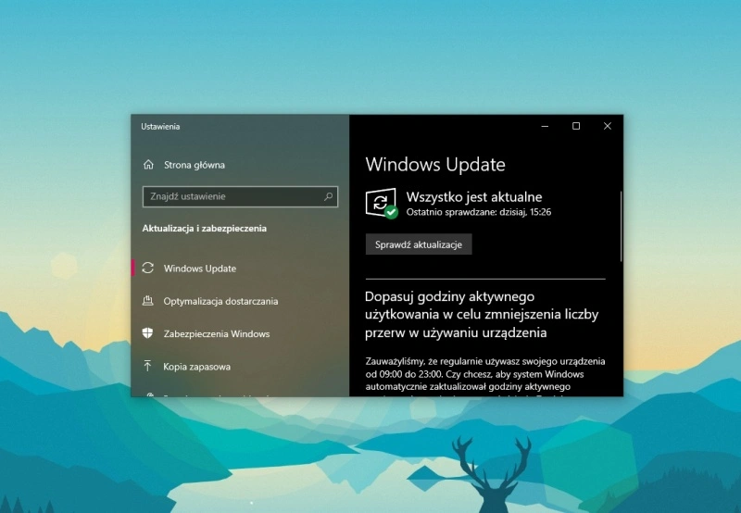This screenshot has width=741, height=513.
Task: Click the Ustawienia window title
Action: click(160, 126)
